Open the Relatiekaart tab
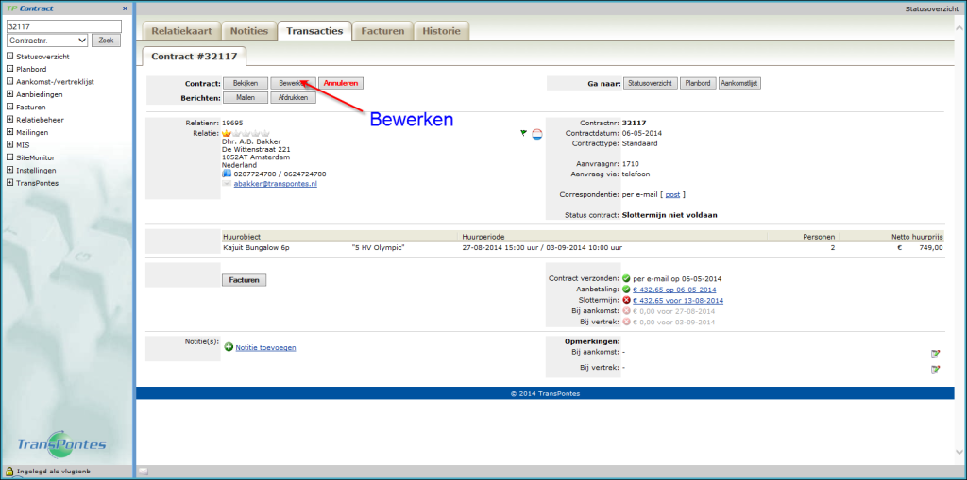This screenshot has height=480, width=967. coord(181,31)
